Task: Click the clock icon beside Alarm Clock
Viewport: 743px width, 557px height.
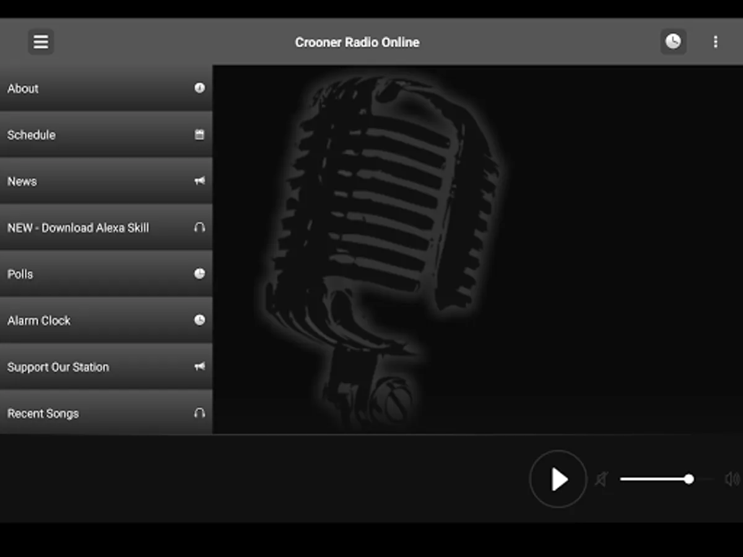Action: [199, 320]
